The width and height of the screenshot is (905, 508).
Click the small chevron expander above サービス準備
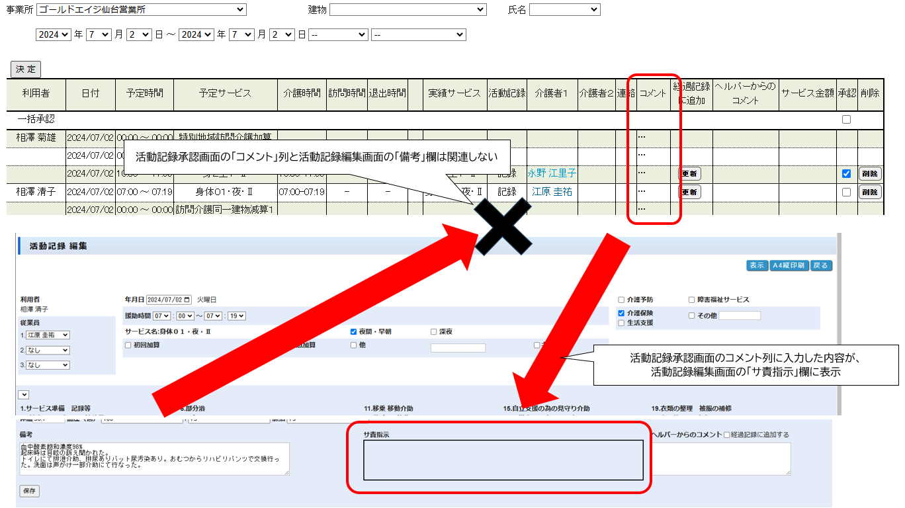pyautogui.click(x=24, y=394)
